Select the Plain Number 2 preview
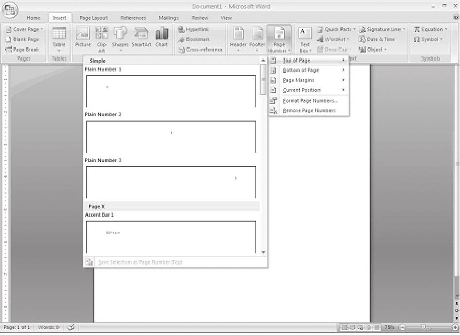The height and width of the screenshot is (335, 460). click(x=171, y=137)
